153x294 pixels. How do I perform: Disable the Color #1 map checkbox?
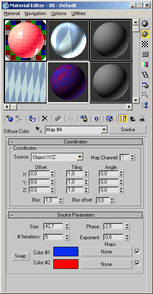tap(137, 251)
